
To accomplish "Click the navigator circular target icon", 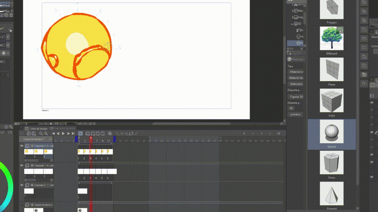I will [x=6, y=127].
